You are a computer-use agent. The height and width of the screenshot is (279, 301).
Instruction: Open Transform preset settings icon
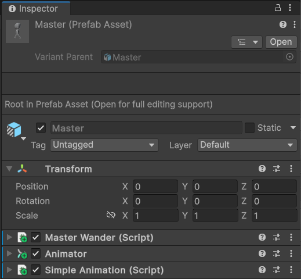pyautogui.click(x=277, y=169)
